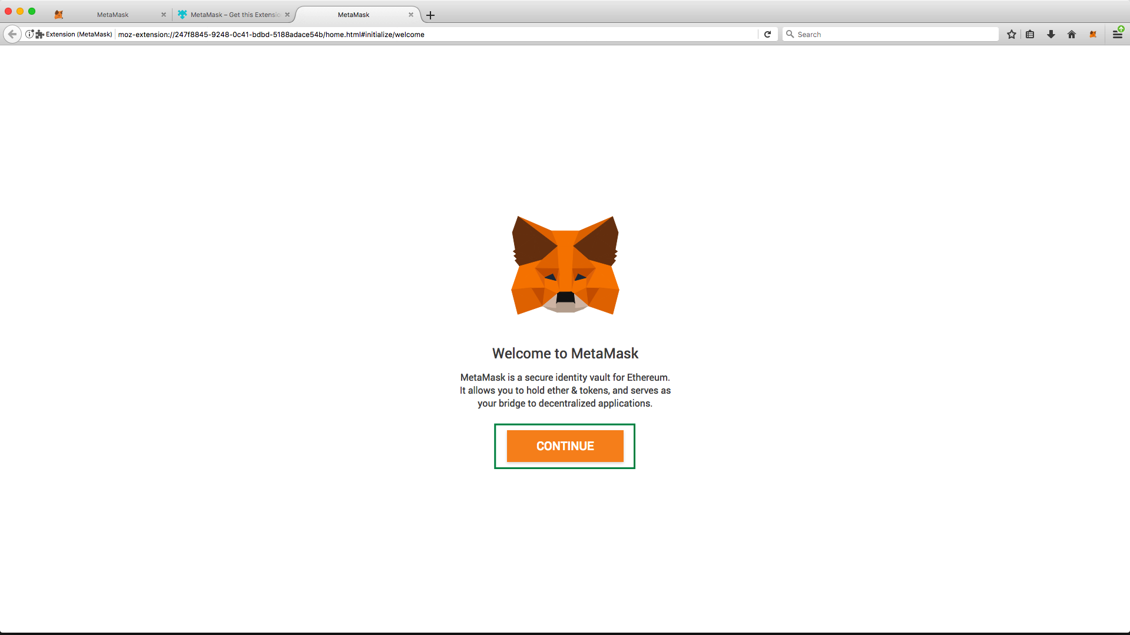The image size is (1130, 635).
Task: Click the orange CONTINUE button
Action: coord(565,446)
